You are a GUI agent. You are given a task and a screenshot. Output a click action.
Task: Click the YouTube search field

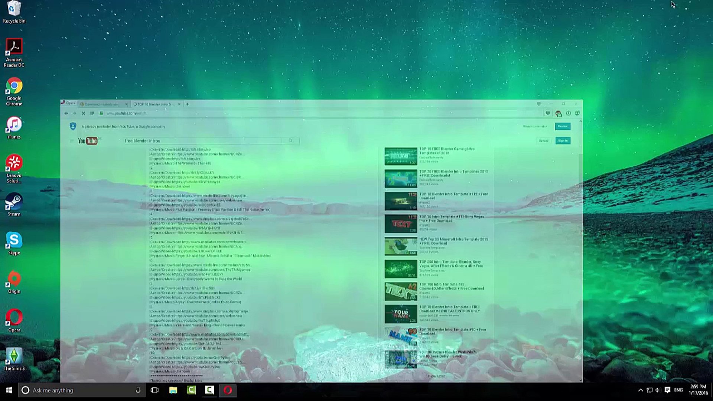(202, 141)
